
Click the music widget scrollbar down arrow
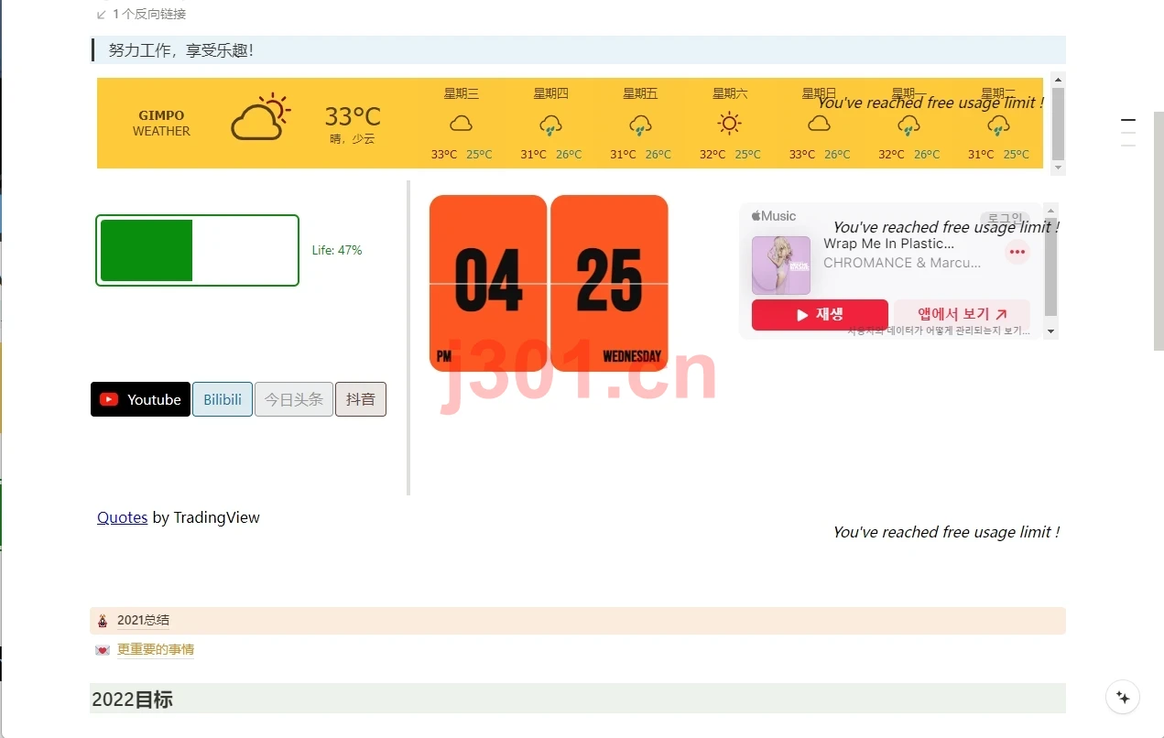(1050, 331)
